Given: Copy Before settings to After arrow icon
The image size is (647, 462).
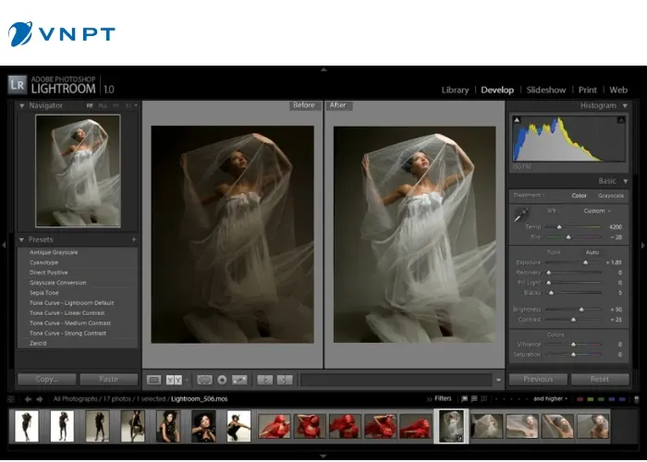Looking at the screenshot, I should click(x=265, y=380).
